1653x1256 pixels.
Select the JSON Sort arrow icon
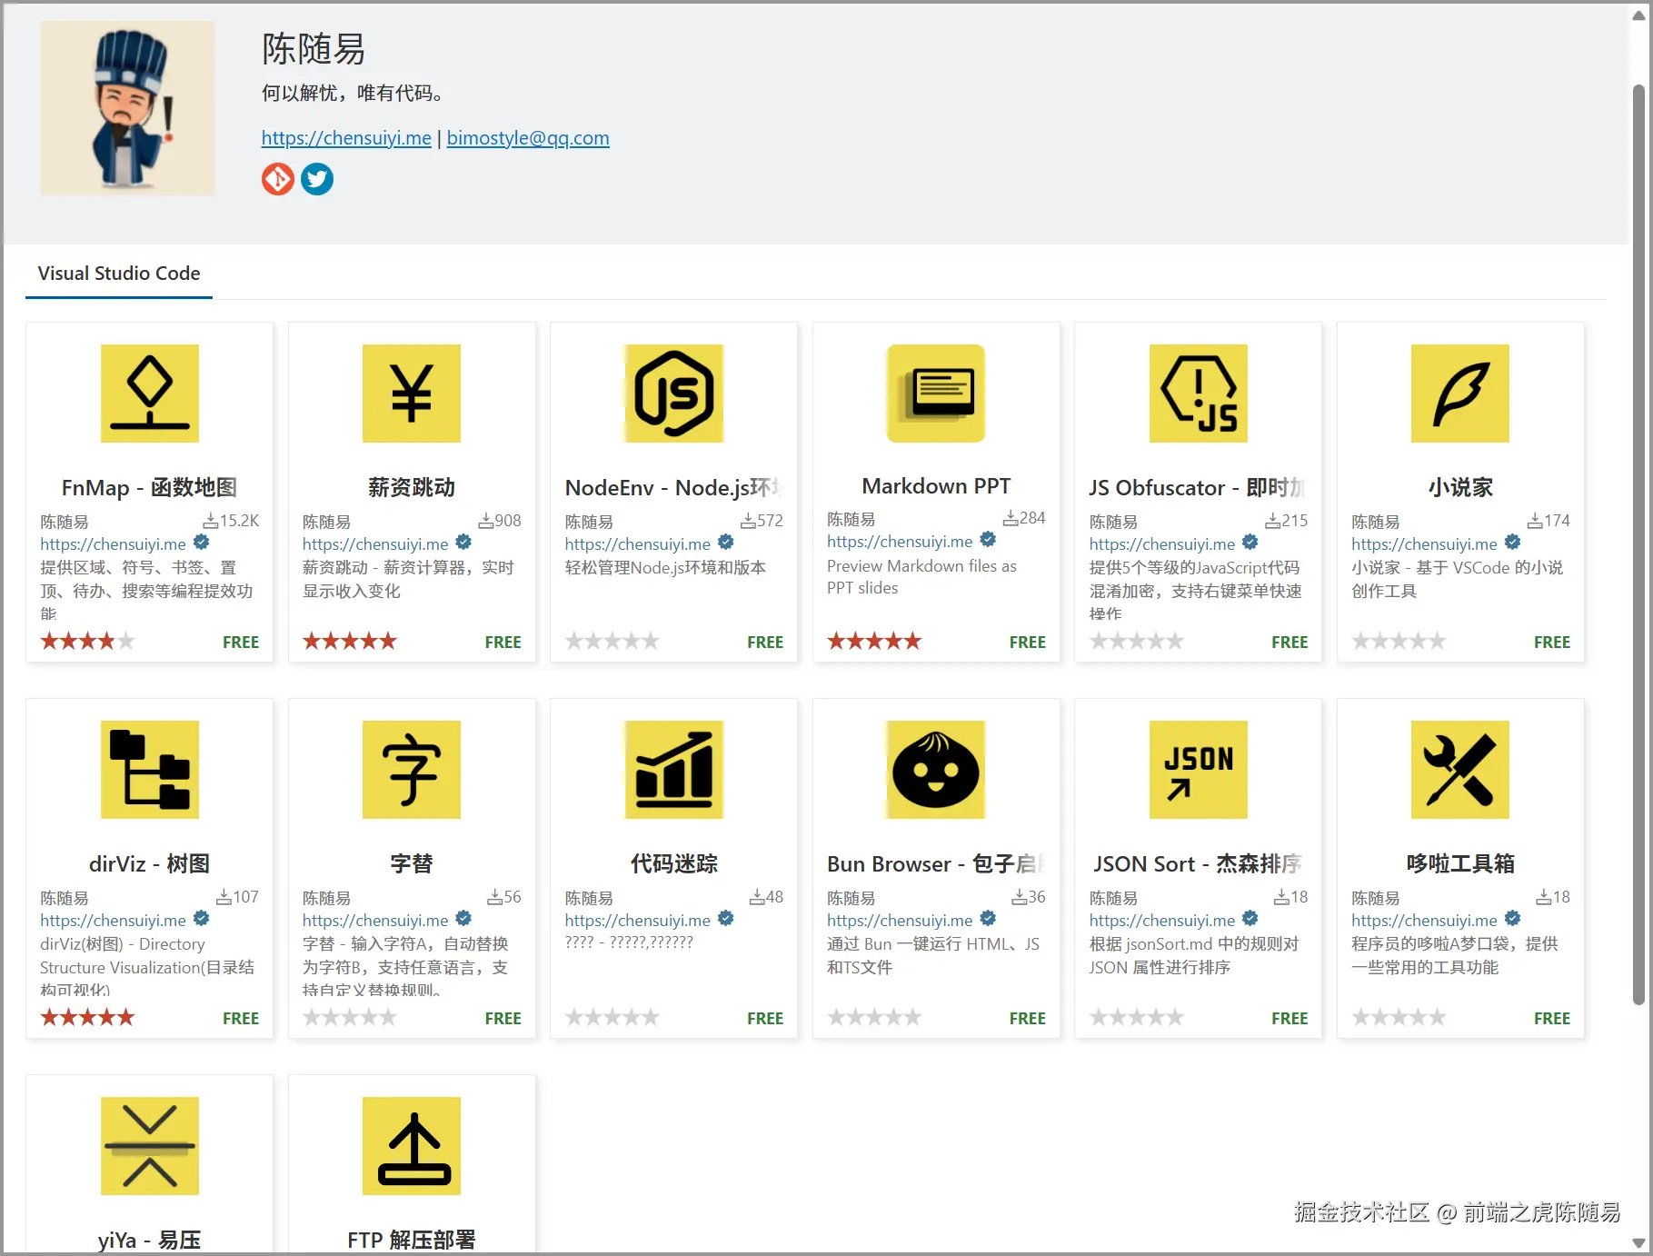coord(1197,770)
